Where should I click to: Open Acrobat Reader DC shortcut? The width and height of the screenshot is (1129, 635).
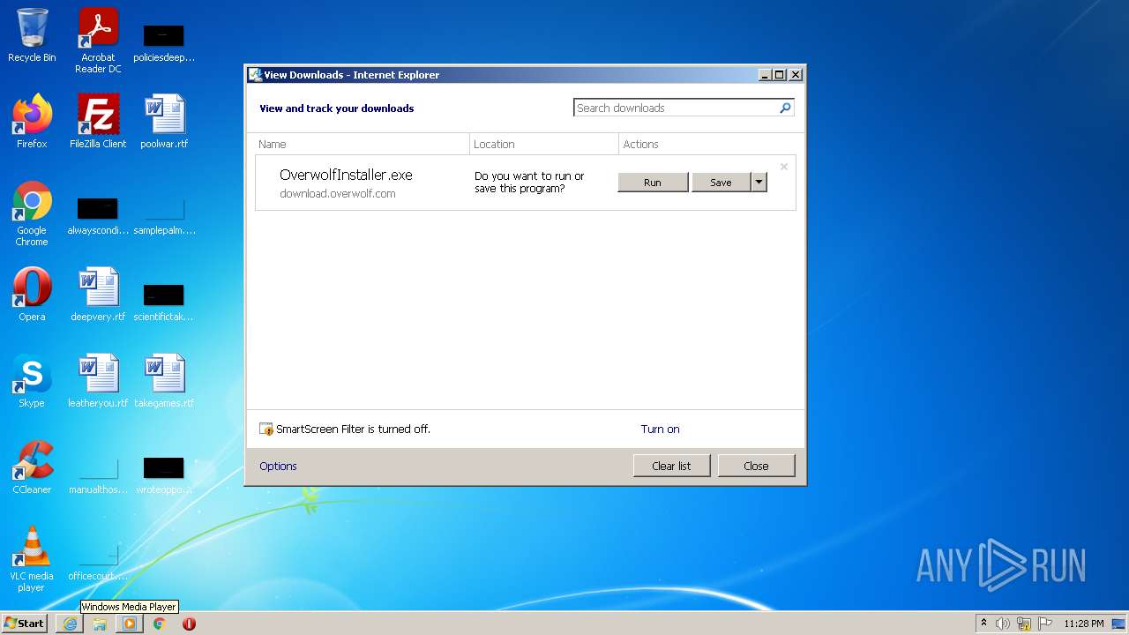point(98,41)
